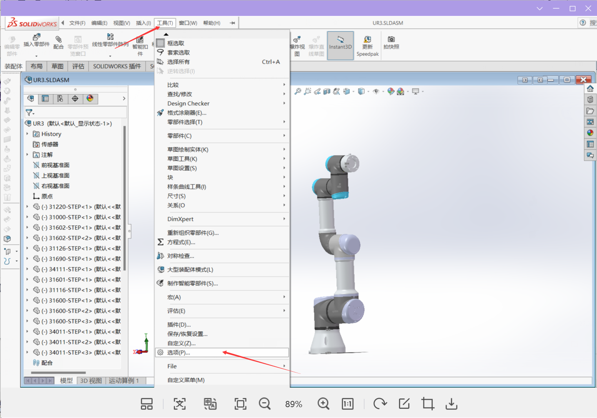Open SOLIDWORKS Forum chat icon in task pane
Viewport: 597px width, 418px height.
(x=590, y=155)
